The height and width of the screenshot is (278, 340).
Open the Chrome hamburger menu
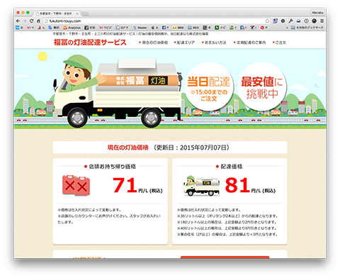click(x=322, y=21)
